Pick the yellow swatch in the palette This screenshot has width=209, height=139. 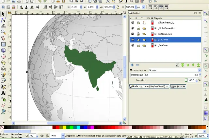pos(65,127)
